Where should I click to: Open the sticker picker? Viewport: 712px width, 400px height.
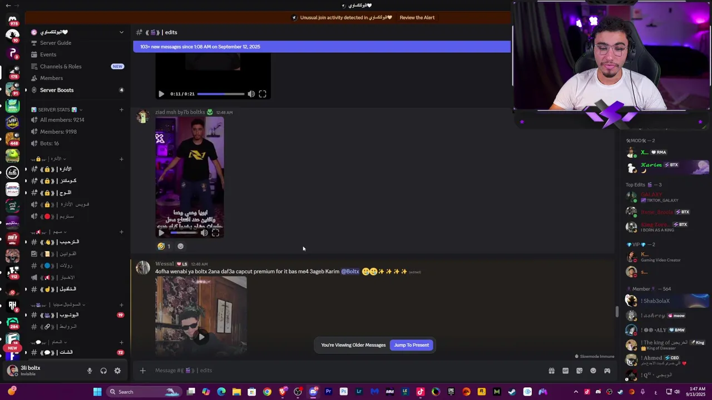point(579,371)
